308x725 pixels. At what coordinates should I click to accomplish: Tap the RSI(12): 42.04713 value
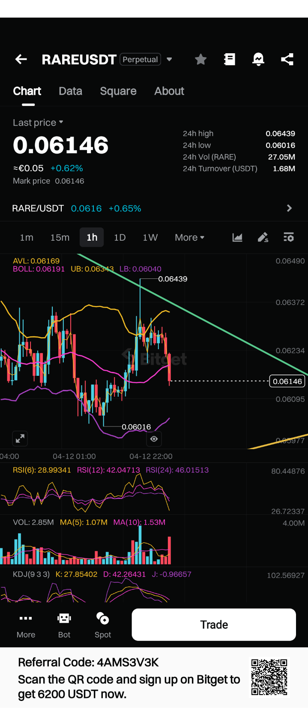pos(108,470)
